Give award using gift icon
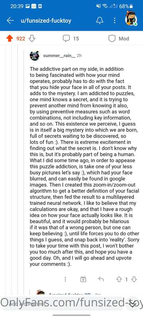 coord(83,279)
